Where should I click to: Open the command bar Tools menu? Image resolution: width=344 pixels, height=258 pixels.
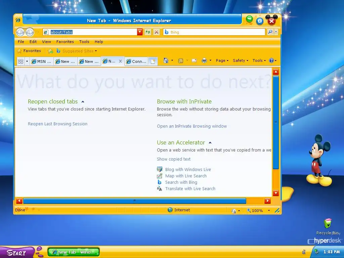(x=259, y=60)
